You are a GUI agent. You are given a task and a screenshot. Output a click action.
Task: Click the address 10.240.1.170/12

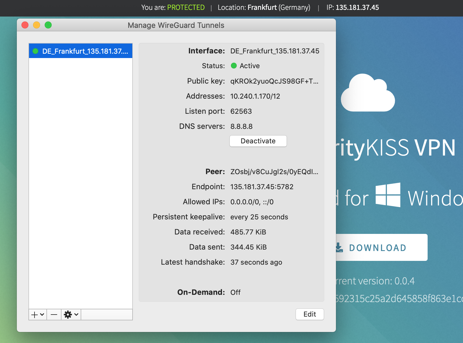tap(255, 96)
